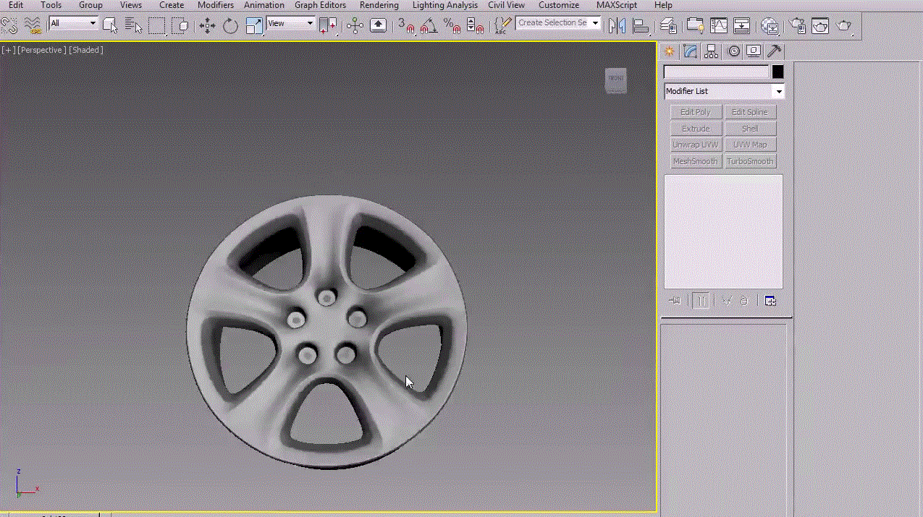
Task: Open Render Setup teapot icon
Action: [x=797, y=26]
